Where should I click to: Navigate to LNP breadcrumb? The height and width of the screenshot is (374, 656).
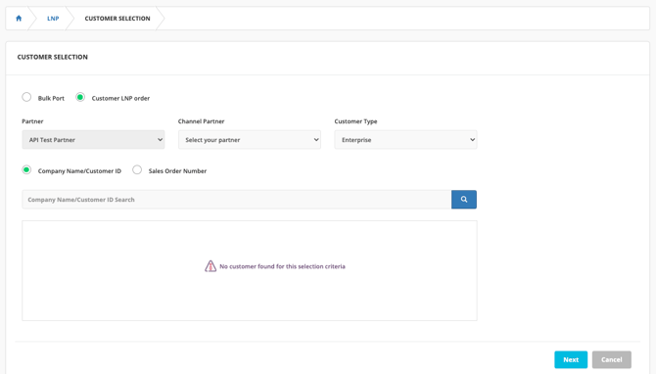53,19
